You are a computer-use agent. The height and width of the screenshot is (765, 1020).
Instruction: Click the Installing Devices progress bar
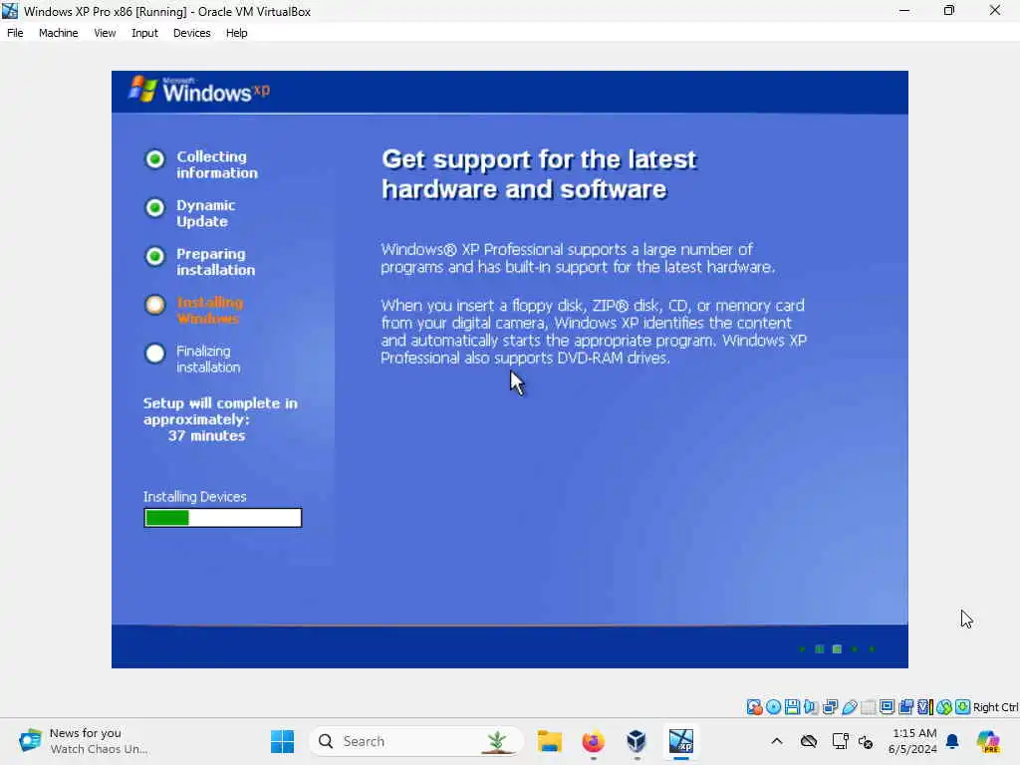[223, 518]
